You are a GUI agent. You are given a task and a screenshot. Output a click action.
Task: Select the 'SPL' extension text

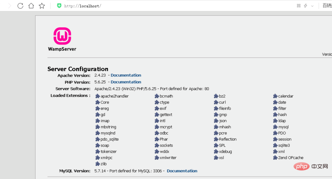click(222, 145)
